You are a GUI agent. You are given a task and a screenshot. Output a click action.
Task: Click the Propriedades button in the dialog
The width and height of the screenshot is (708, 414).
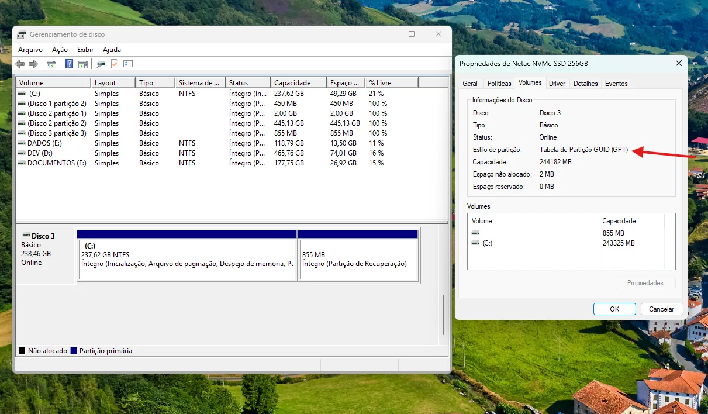click(645, 283)
